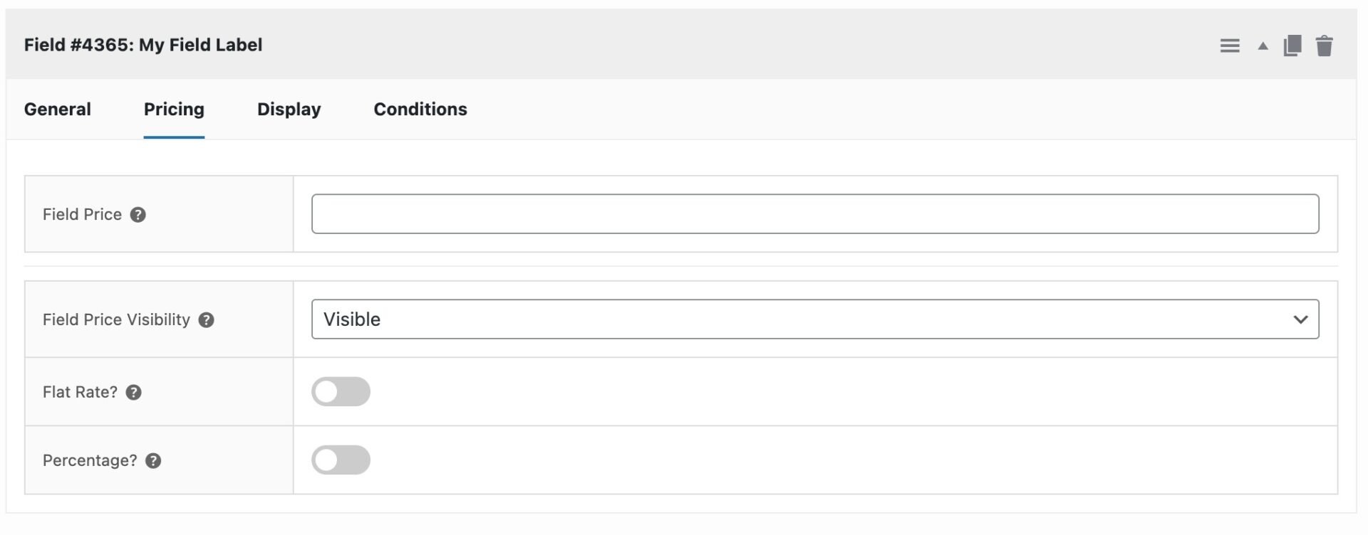Open the Conditions tab

pyautogui.click(x=420, y=109)
